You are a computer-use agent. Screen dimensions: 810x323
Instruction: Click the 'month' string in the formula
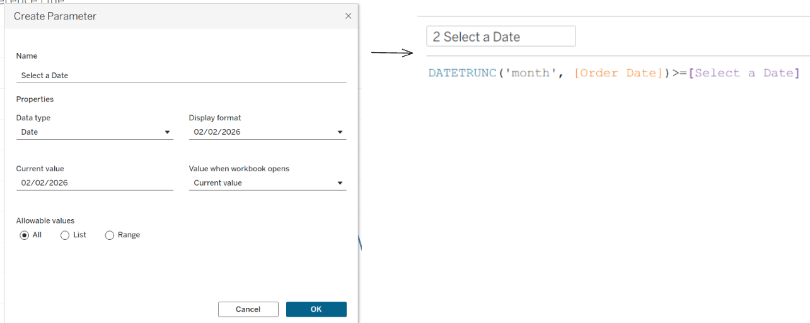click(531, 73)
